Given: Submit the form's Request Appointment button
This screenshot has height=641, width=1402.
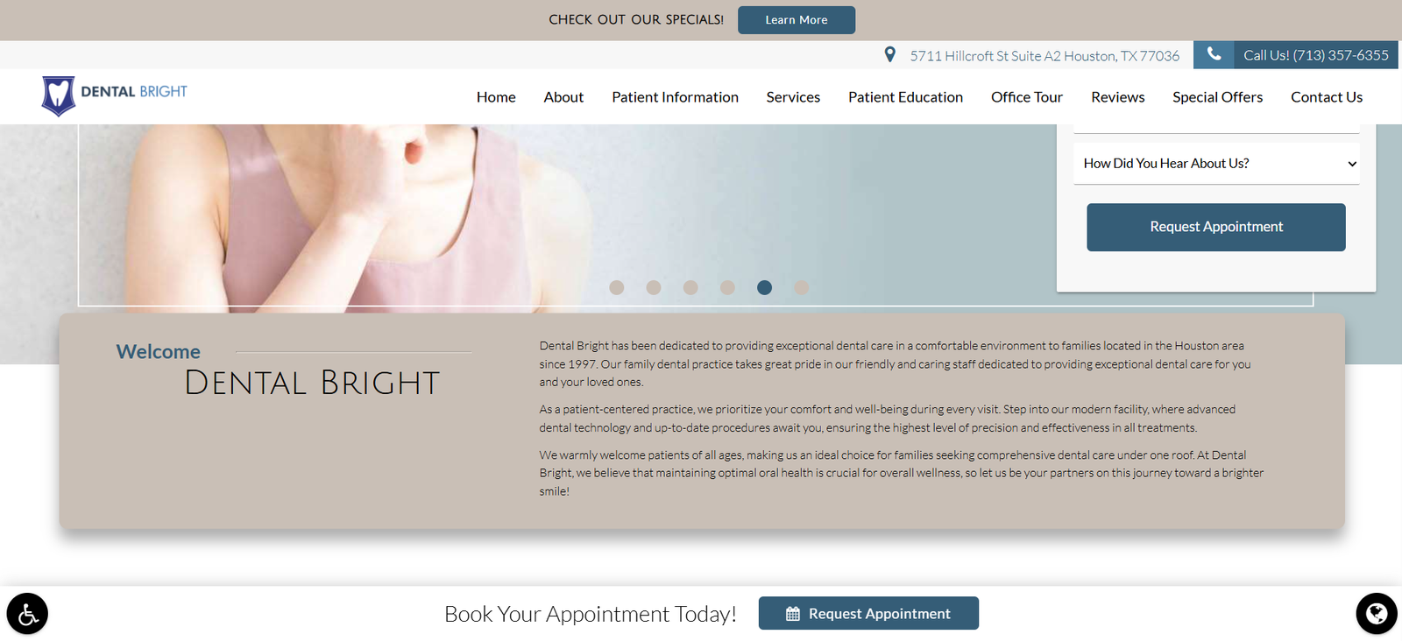Looking at the screenshot, I should pos(1216,227).
